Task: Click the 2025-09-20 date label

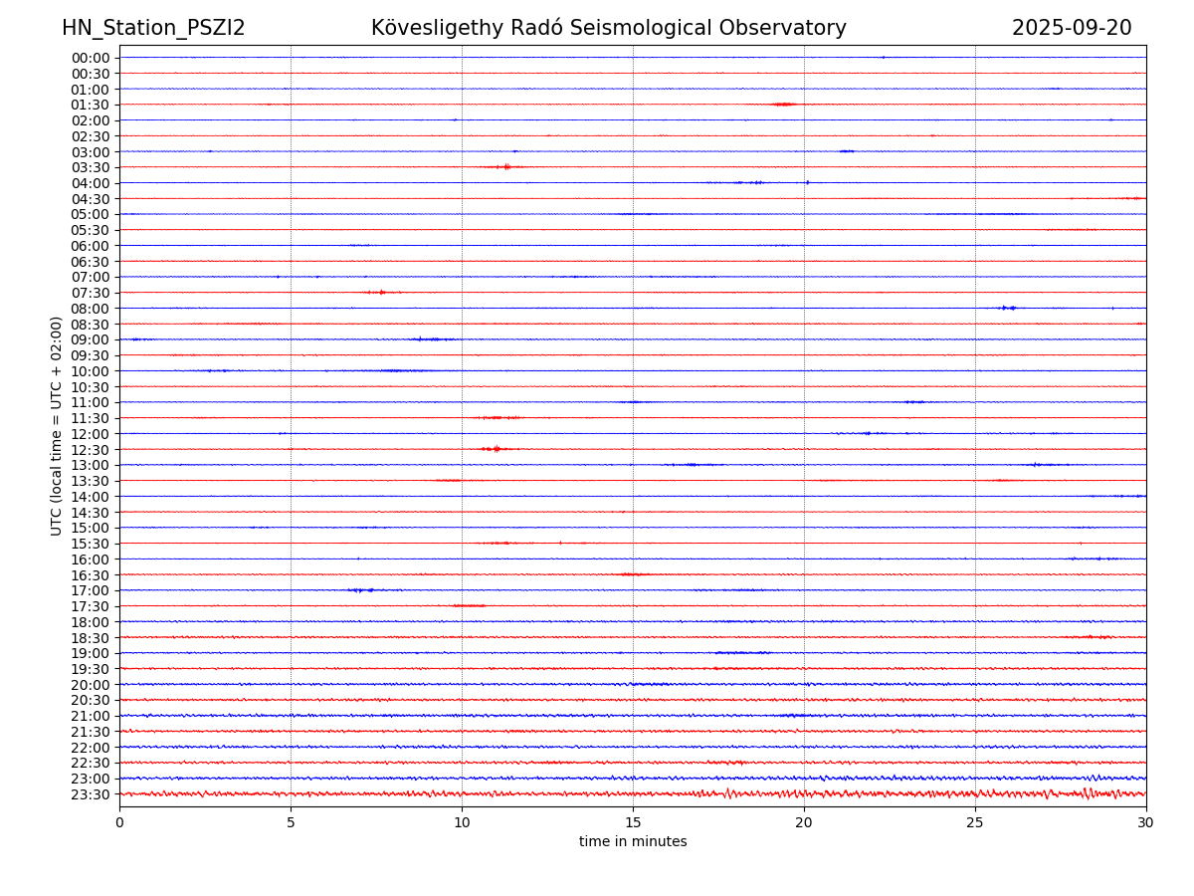Action: pyautogui.click(x=1071, y=28)
